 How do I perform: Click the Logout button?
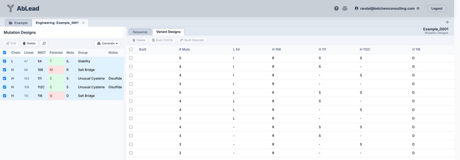[437, 8]
